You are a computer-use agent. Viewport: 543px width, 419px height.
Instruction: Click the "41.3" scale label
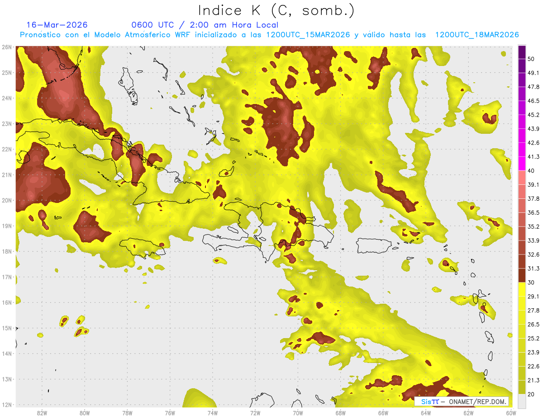click(533, 157)
